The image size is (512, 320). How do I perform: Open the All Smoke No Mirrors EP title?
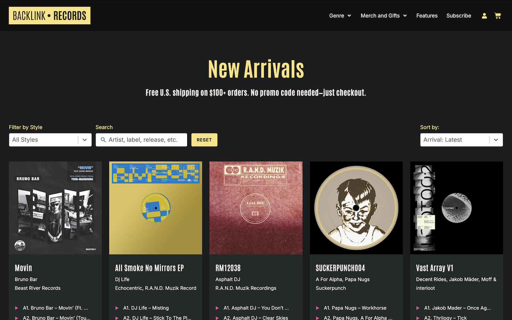[149, 268]
